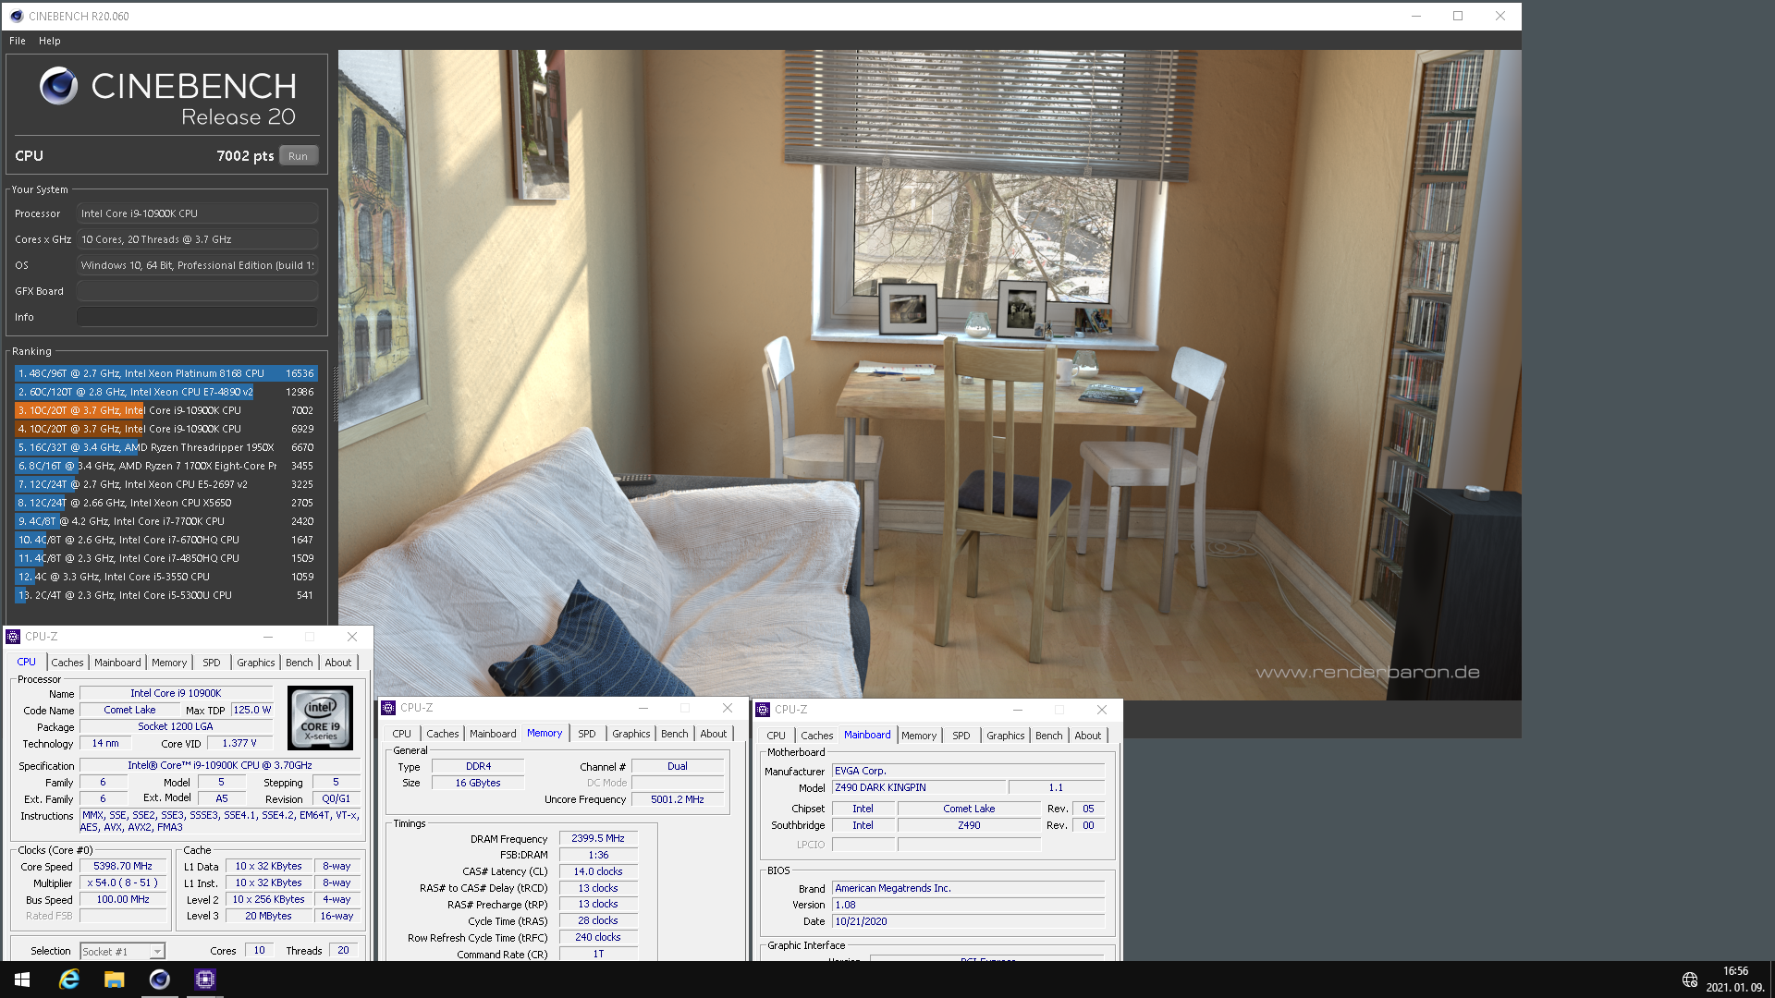Open Graphics tab in right CPU-Z window
This screenshot has width=1775, height=998.
[1006, 736]
